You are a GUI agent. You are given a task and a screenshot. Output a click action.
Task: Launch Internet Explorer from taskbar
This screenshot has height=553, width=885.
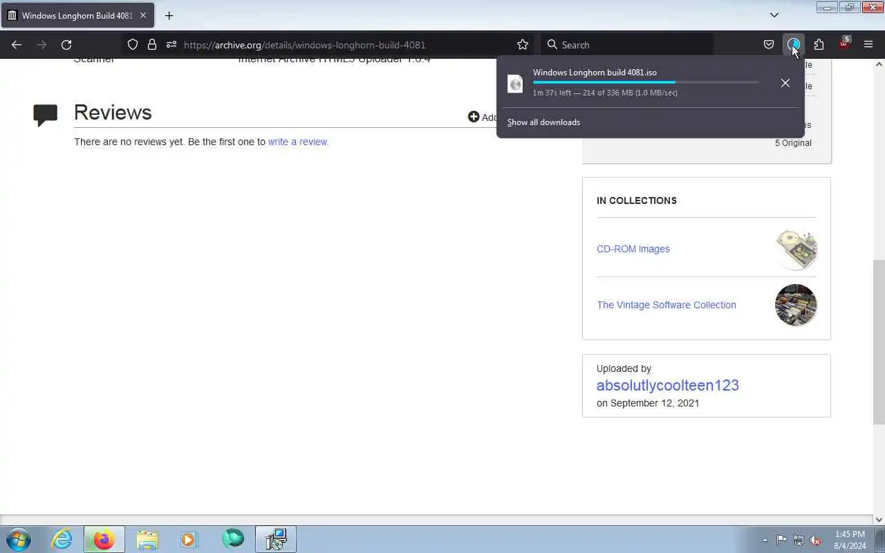point(62,539)
